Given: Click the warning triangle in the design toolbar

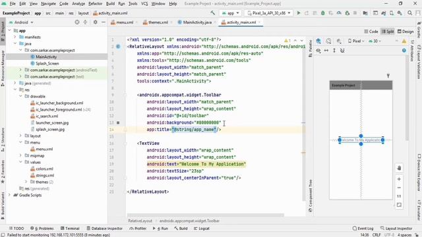Looking at the screenshot, I should tap(404, 41).
